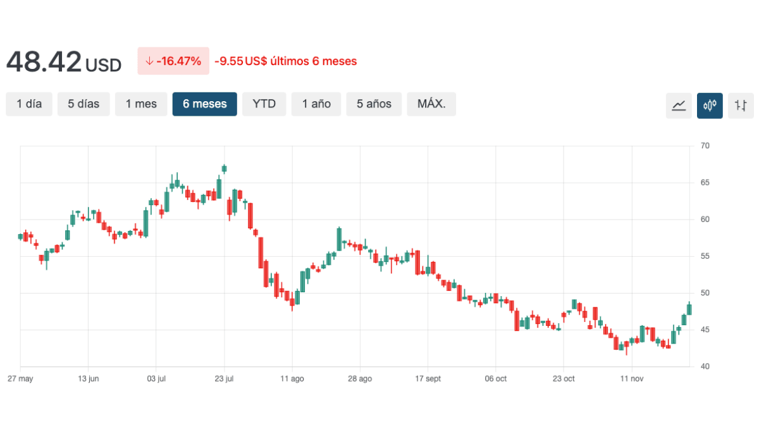This screenshot has width=759, height=427.
Task: Choose the "5 días" range
Action: (83, 104)
